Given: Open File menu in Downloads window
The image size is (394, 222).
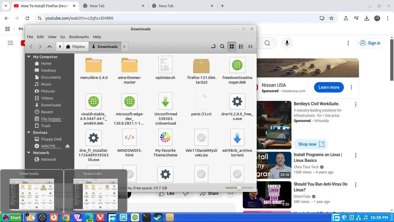Looking at the screenshot, I should click(x=30, y=37).
